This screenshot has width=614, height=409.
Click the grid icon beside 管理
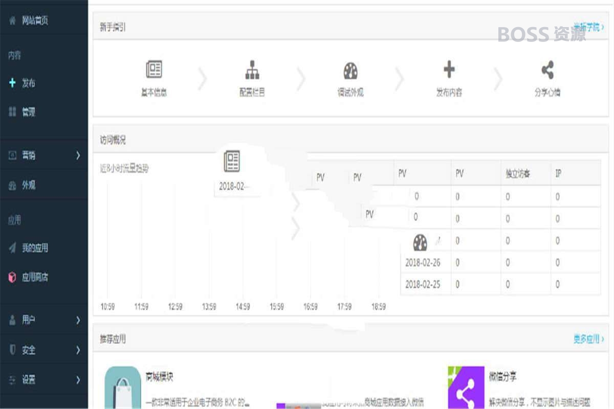coord(13,112)
